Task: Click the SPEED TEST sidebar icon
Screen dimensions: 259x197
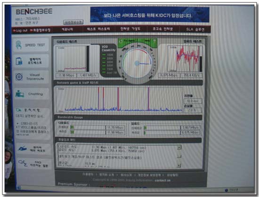Action: tap(18, 45)
